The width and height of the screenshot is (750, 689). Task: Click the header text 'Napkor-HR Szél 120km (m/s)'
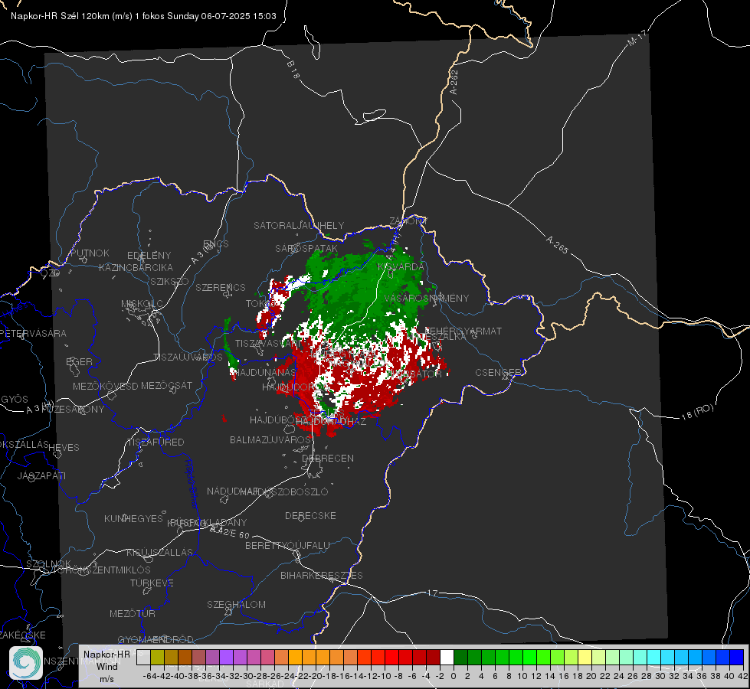[x=72, y=16]
